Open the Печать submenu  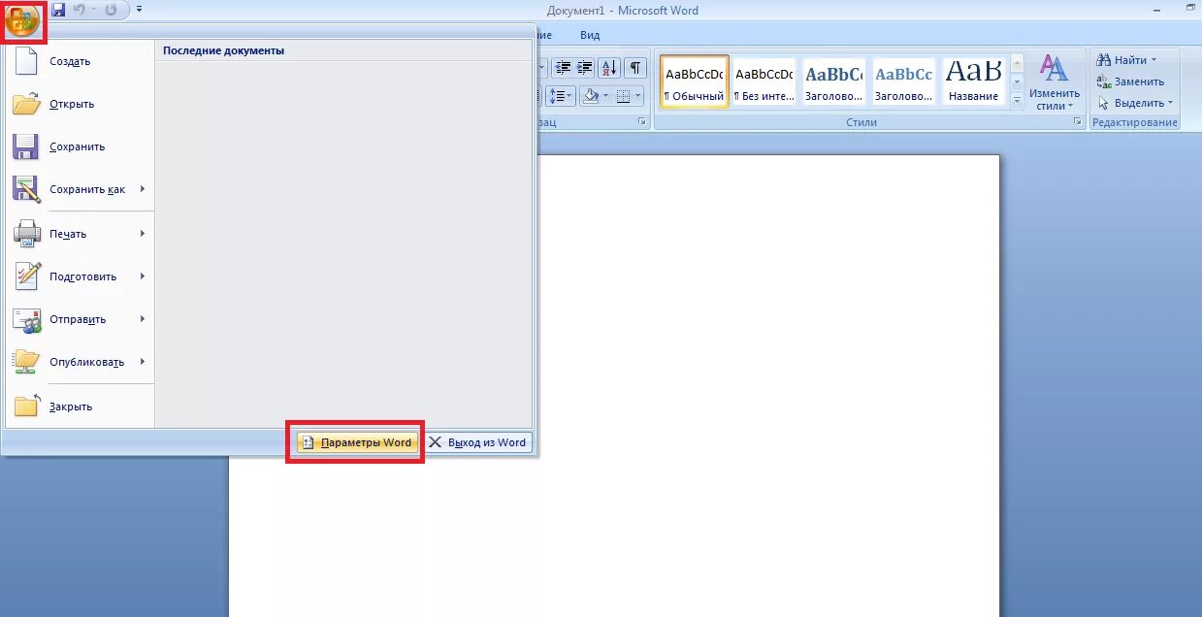pyautogui.click(x=80, y=234)
